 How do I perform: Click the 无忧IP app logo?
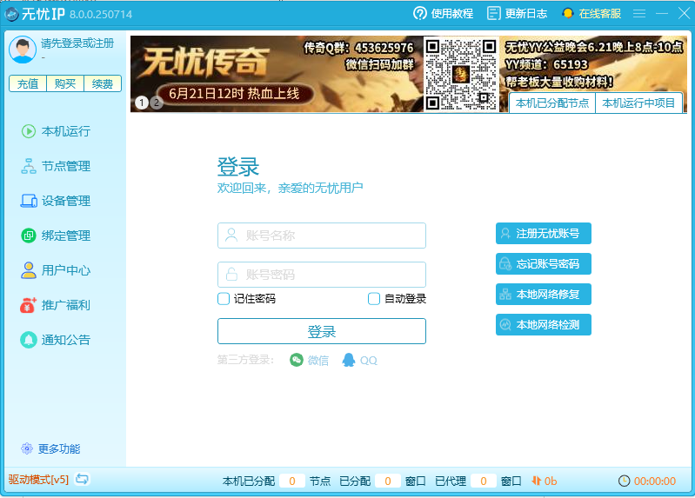pos(11,14)
